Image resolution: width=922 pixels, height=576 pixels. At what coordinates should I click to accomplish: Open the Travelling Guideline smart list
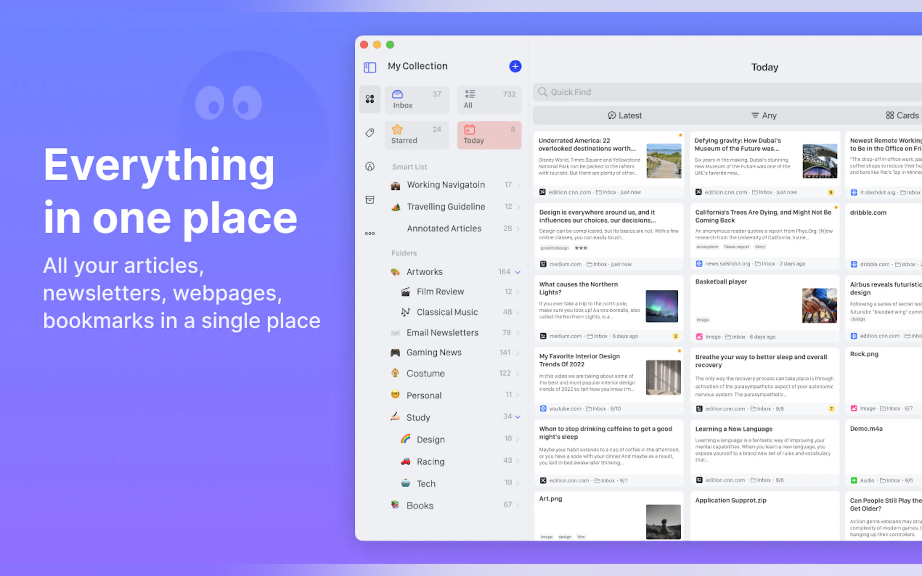pyautogui.click(x=445, y=206)
